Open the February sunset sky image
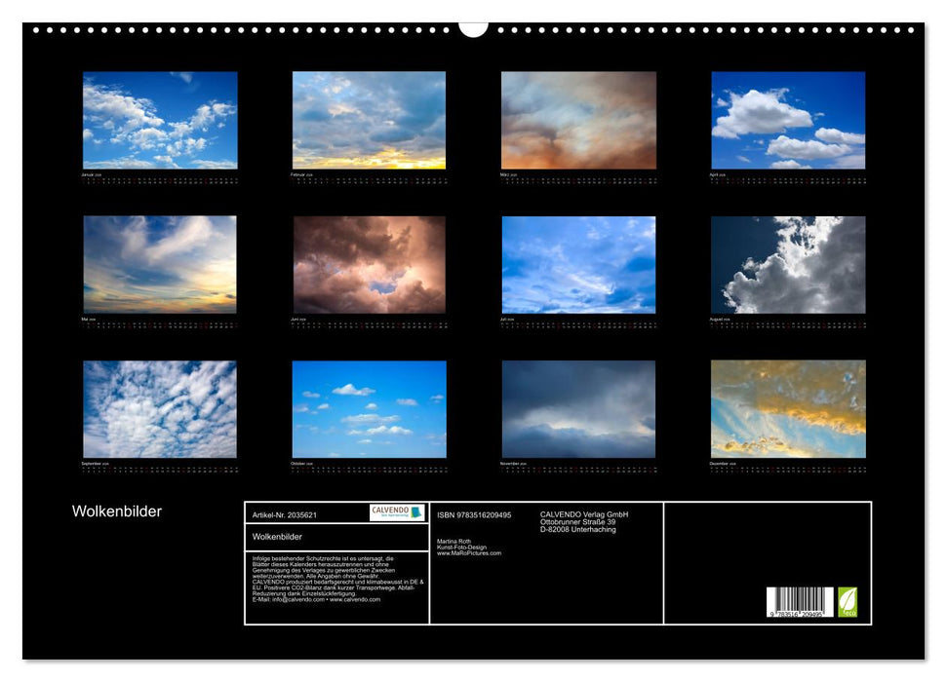The width and height of the screenshot is (947, 682). (369, 119)
